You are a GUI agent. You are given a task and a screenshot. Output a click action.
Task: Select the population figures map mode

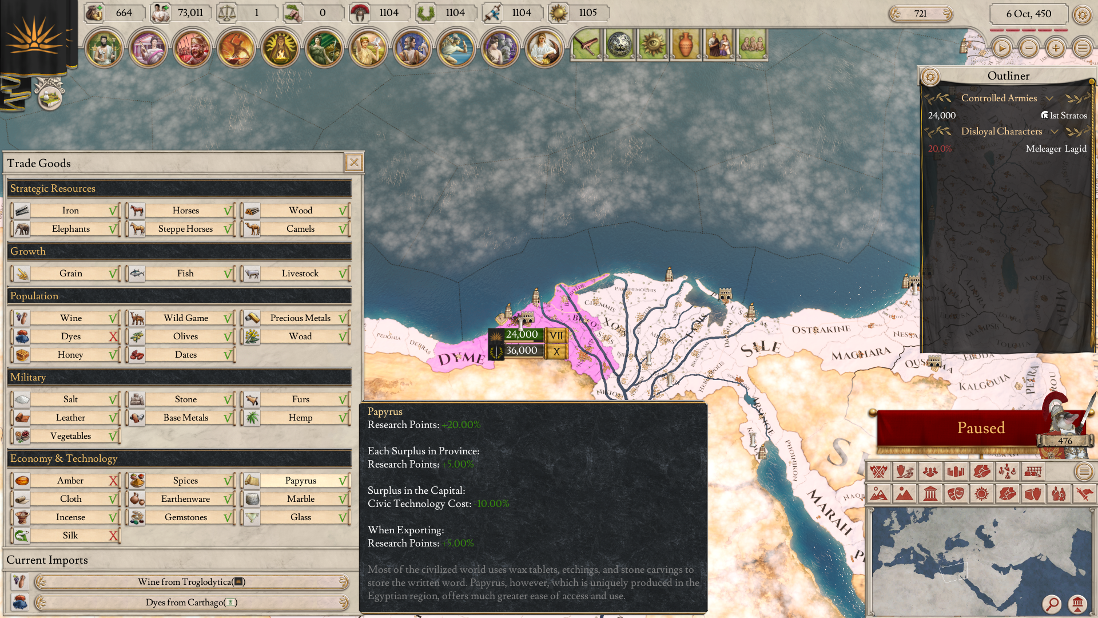click(x=930, y=472)
